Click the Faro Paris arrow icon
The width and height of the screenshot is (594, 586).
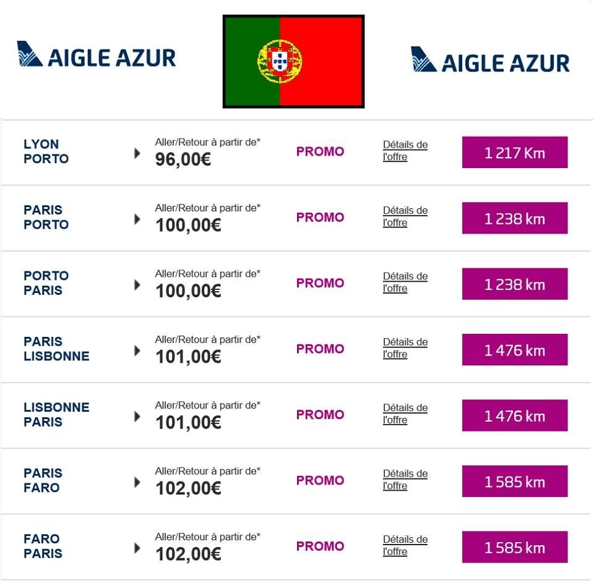click(x=137, y=548)
